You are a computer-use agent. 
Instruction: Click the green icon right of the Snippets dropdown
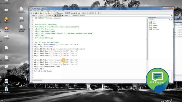[x=66, y=13]
